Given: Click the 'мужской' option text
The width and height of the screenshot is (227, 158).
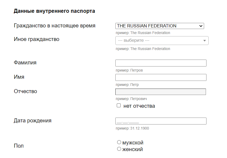Looking at the screenshot, I should click(x=133, y=143).
